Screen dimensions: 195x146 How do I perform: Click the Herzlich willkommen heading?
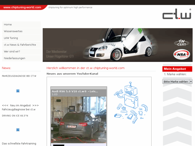click(x=86, y=68)
